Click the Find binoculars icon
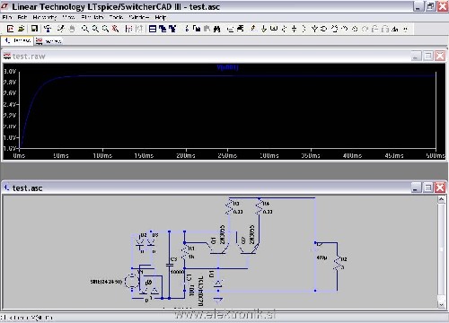The image size is (449, 323). coord(217,29)
